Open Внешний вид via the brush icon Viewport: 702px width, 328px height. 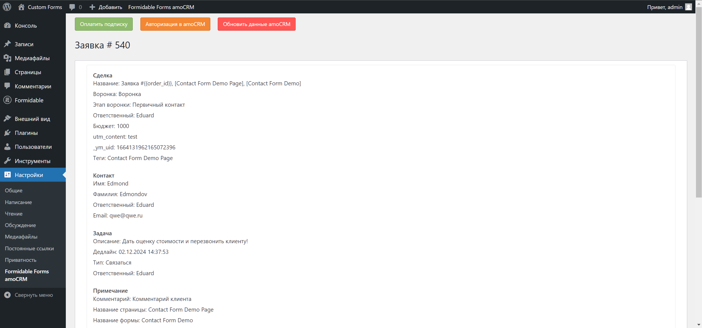pyautogui.click(x=7, y=118)
